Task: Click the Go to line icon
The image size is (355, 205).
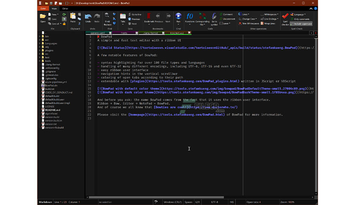Action: point(130,14)
